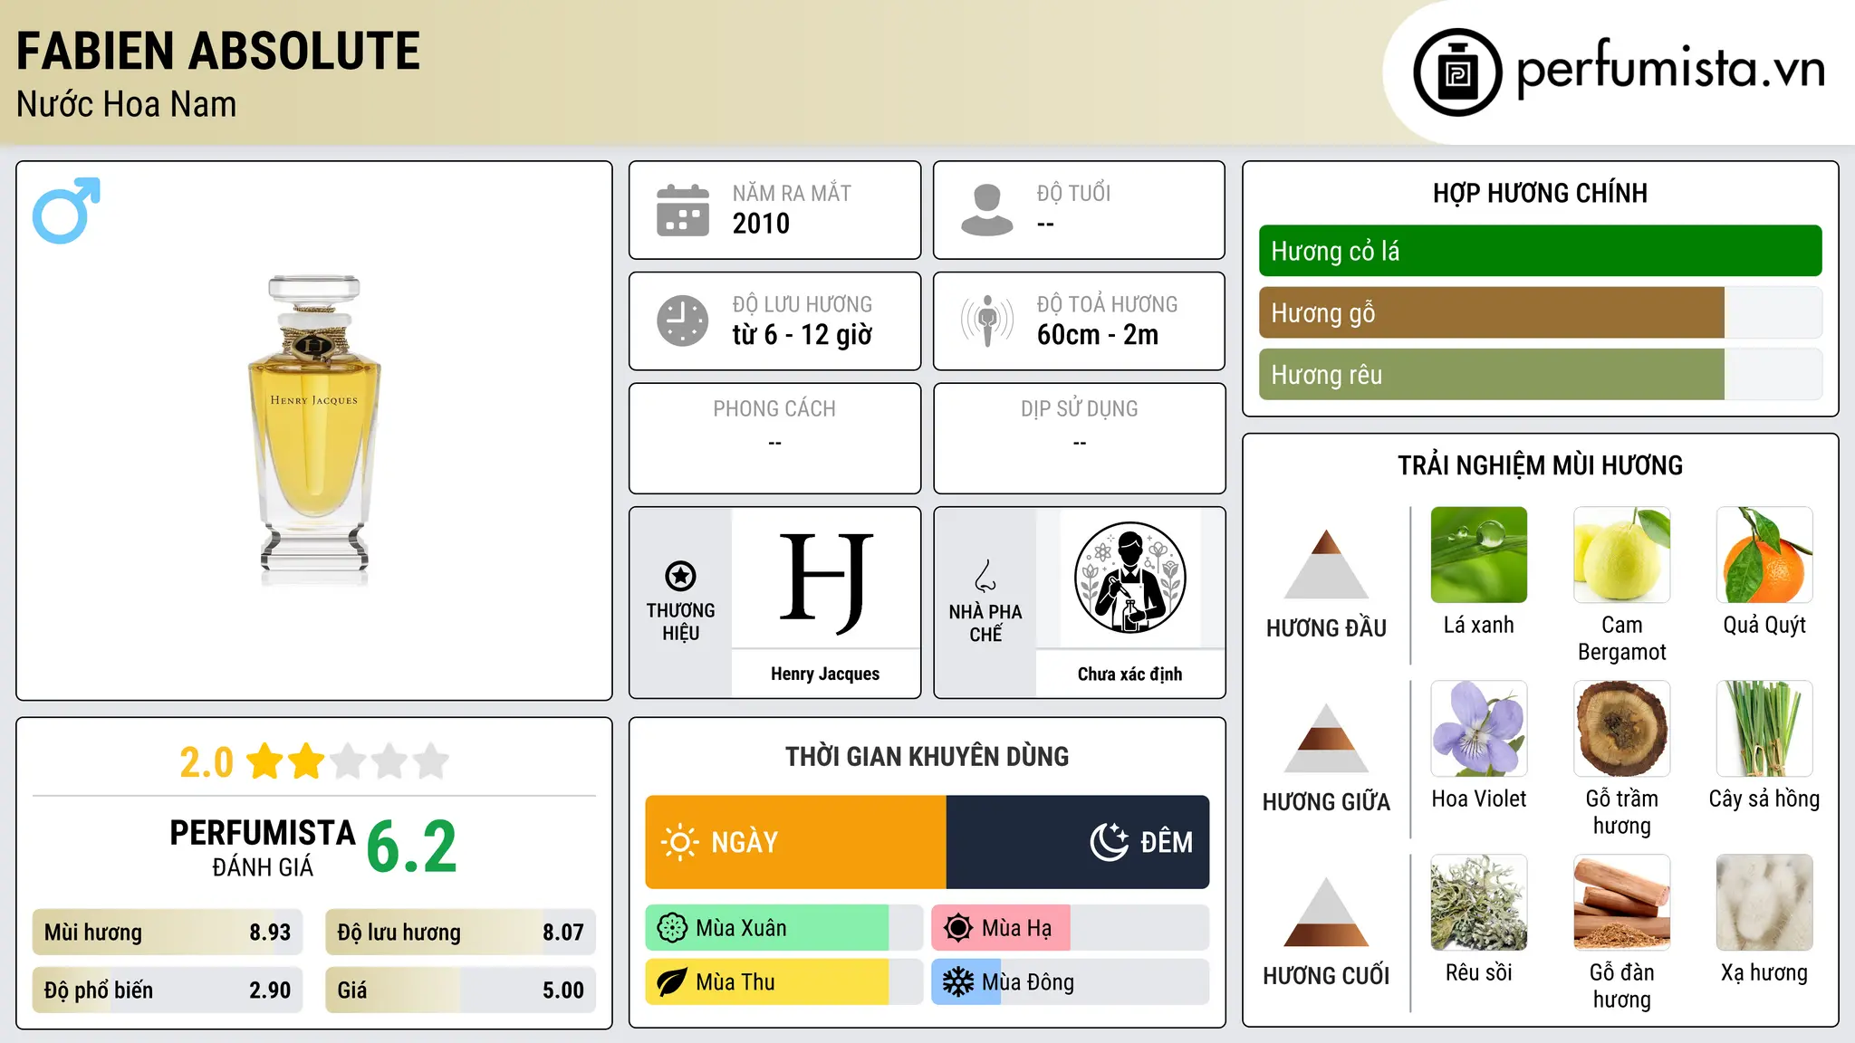This screenshot has height=1043, width=1855.
Task: Select the Hoa Violet note image
Action: click(x=1479, y=729)
